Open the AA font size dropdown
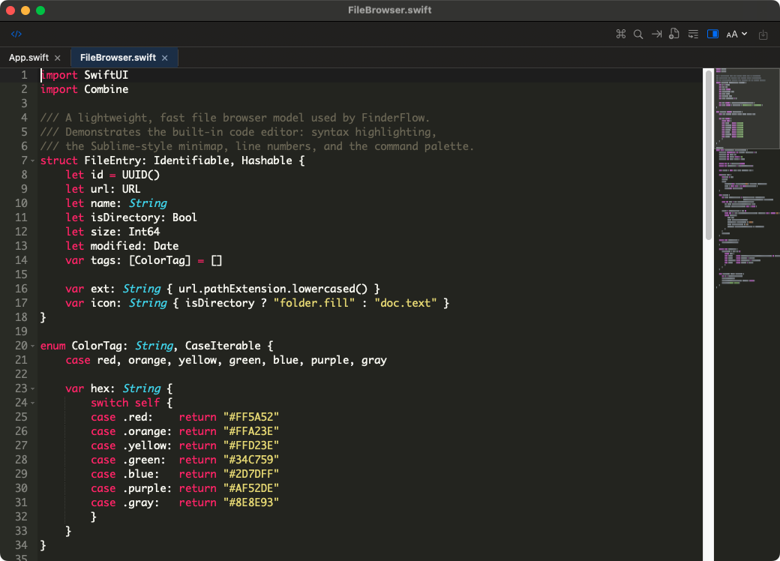Image resolution: width=780 pixels, height=561 pixels. coord(736,34)
